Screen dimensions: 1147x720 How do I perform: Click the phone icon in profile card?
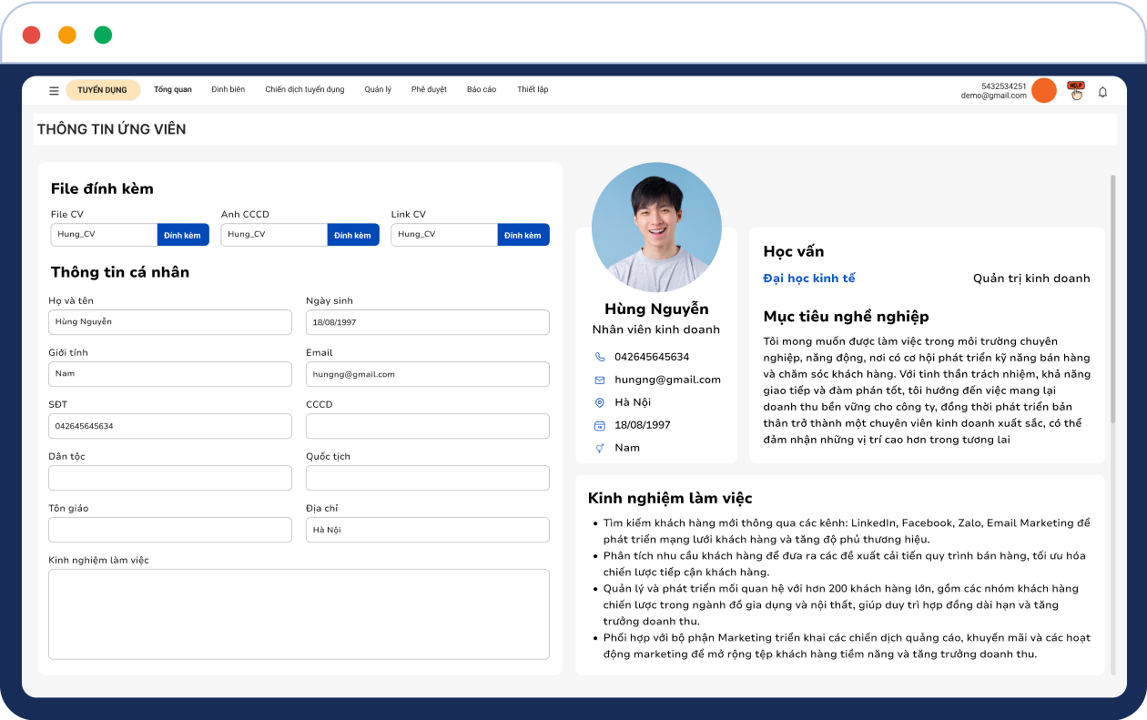(x=599, y=357)
